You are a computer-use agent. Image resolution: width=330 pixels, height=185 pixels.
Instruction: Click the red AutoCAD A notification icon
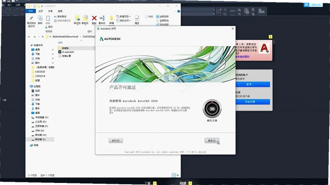tap(264, 48)
